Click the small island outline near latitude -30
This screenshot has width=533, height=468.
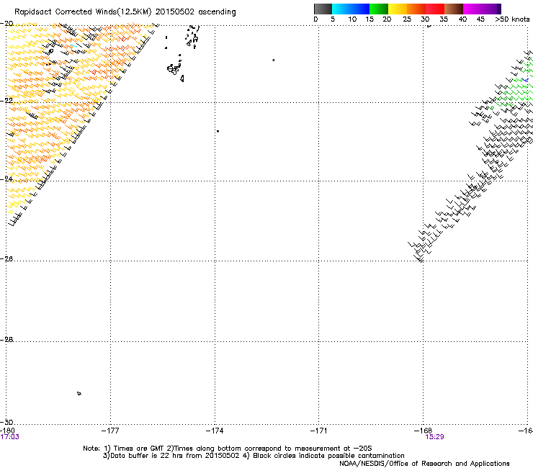click(79, 394)
